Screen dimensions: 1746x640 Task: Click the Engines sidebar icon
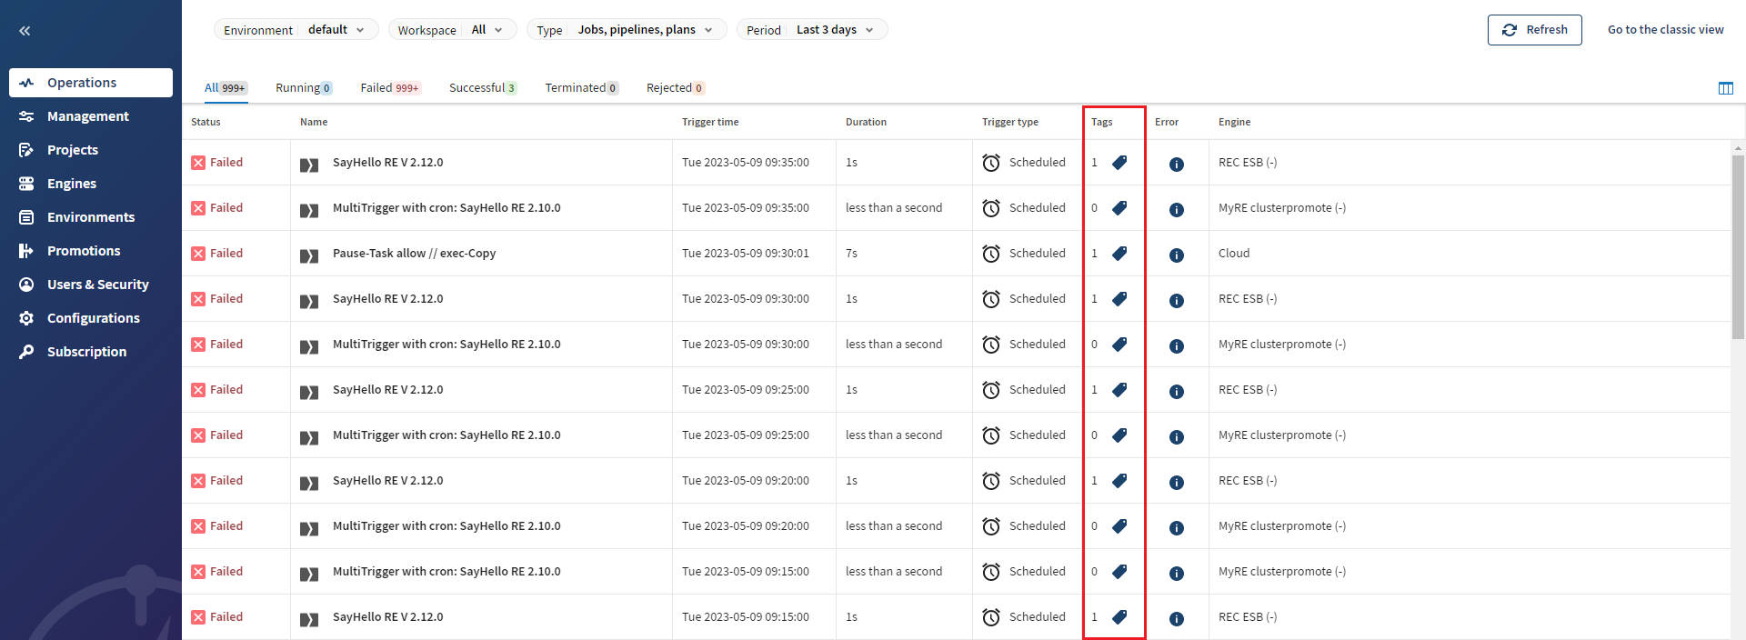tap(26, 184)
